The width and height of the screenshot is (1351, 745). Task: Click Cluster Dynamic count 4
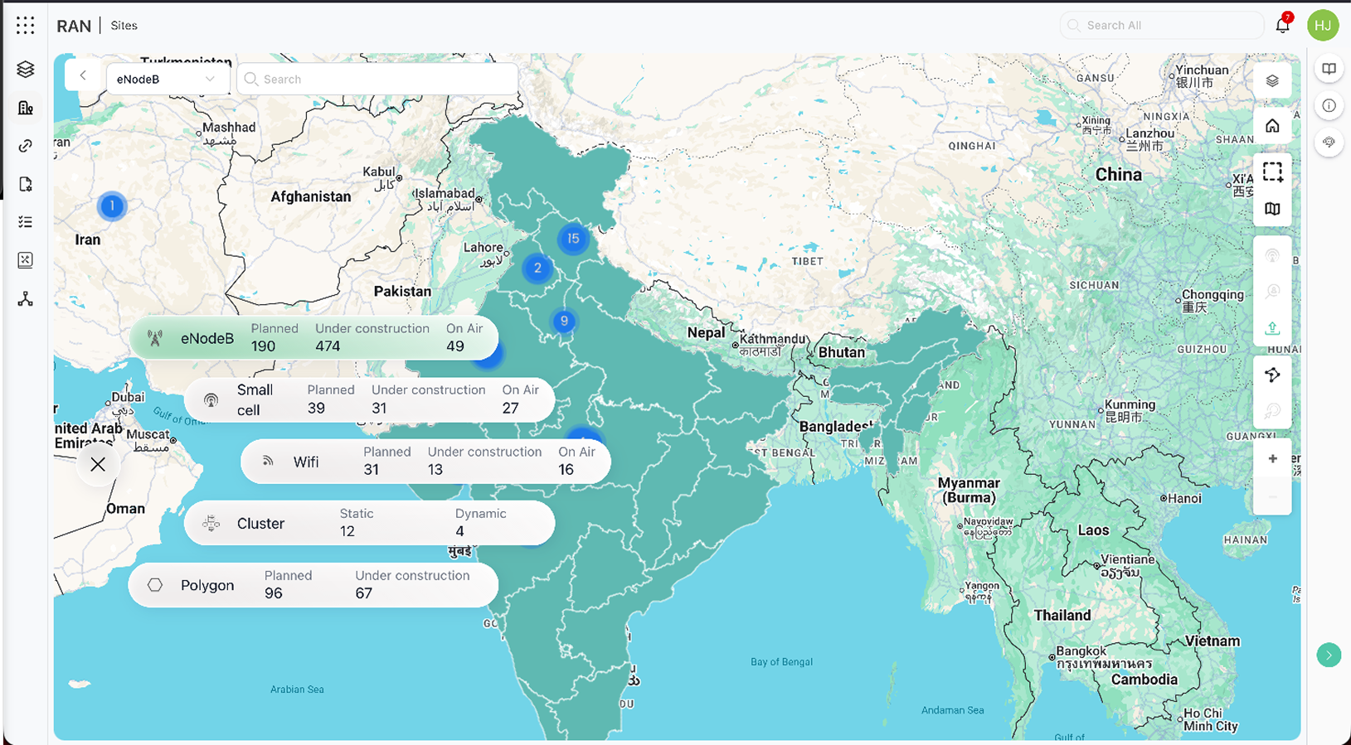pyautogui.click(x=459, y=531)
